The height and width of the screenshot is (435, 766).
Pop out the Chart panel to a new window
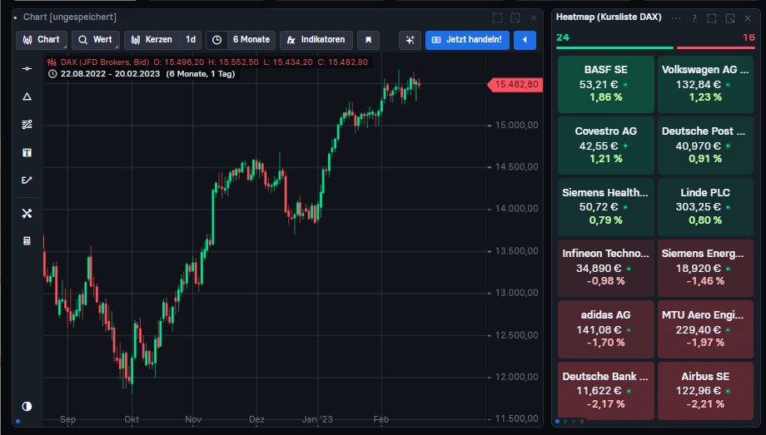click(515, 18)
